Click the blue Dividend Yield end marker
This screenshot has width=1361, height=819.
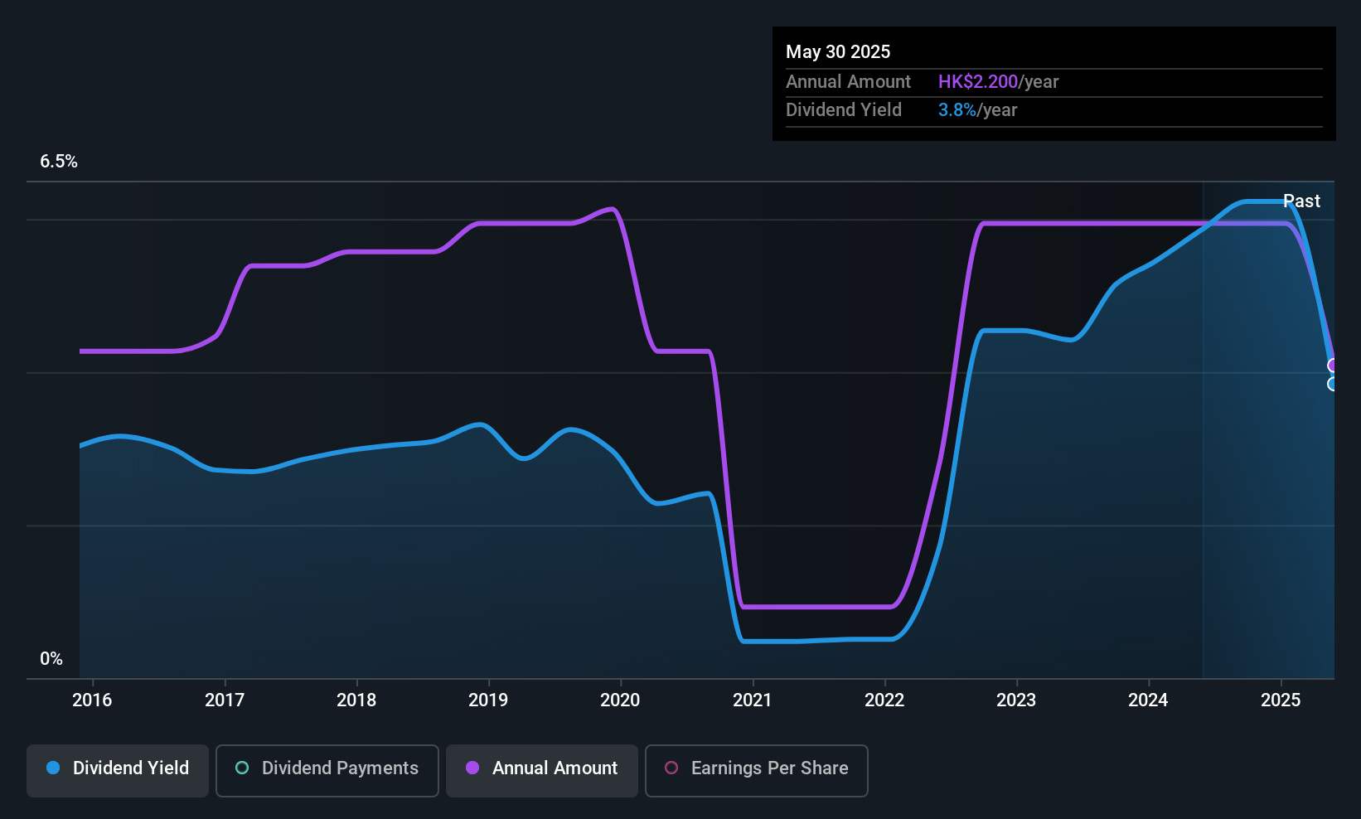click(x=1333, y=384)
